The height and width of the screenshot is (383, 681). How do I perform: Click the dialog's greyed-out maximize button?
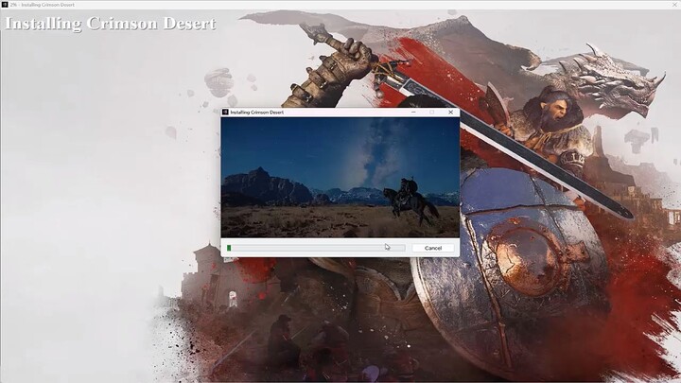click(431, 112)
